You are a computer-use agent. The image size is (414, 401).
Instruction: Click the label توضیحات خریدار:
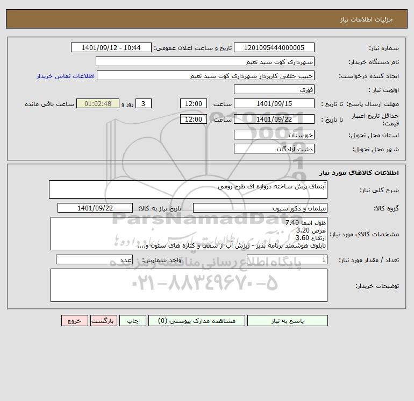tap(377, 286)
